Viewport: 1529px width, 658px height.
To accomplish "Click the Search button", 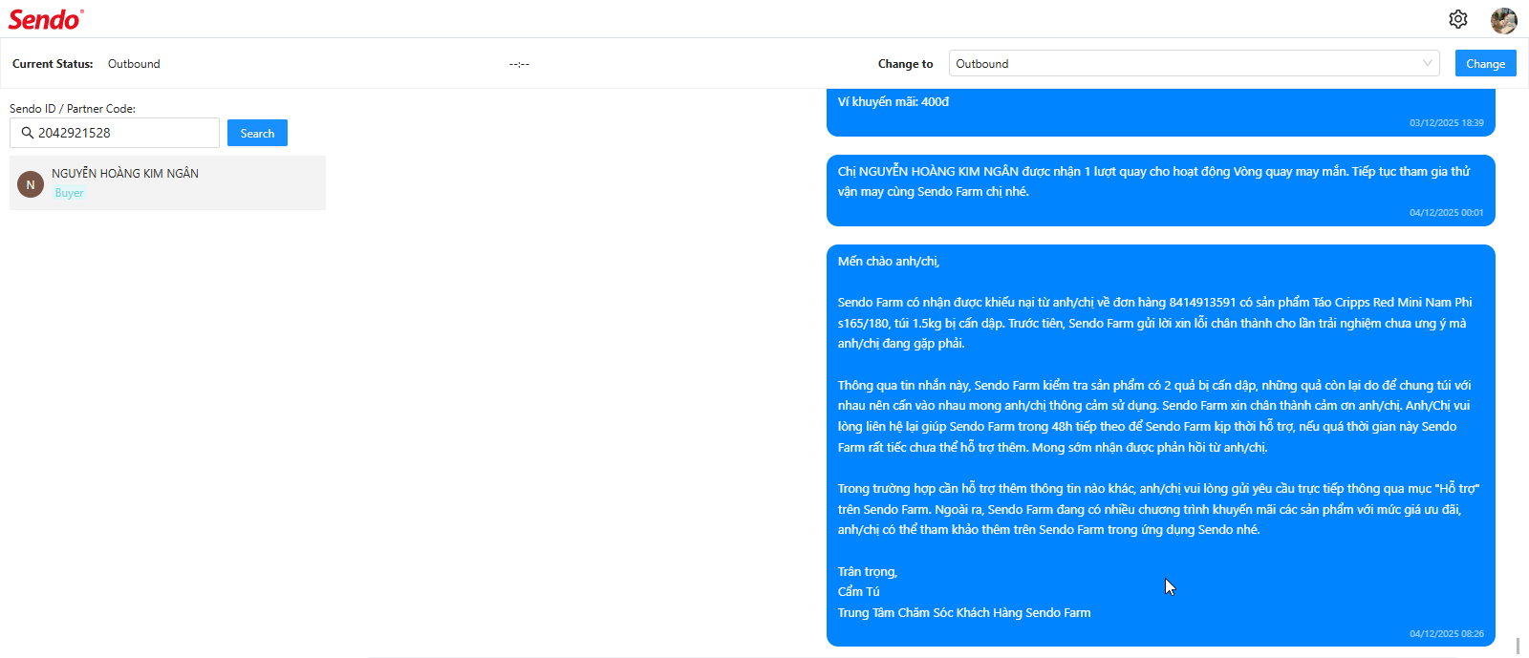I will pyautogui.click(x=257, y=133).
